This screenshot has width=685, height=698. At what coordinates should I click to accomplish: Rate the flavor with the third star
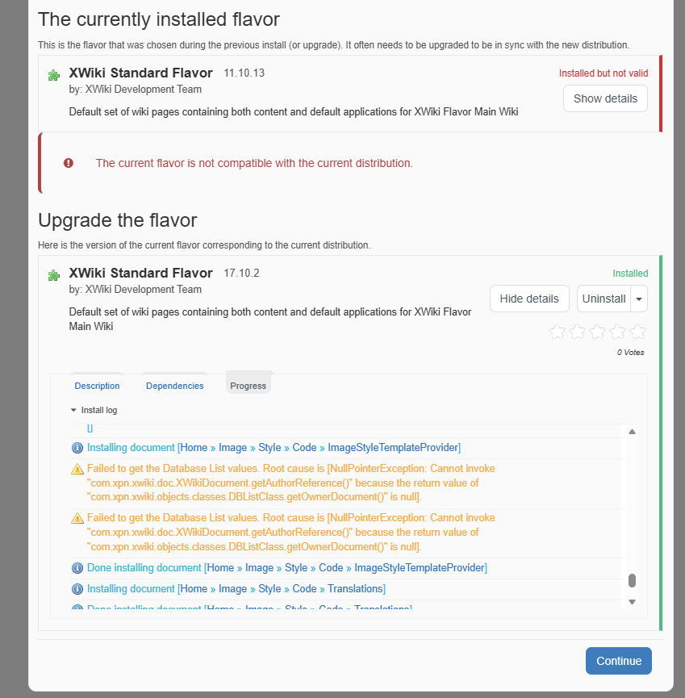pos(597,332)
